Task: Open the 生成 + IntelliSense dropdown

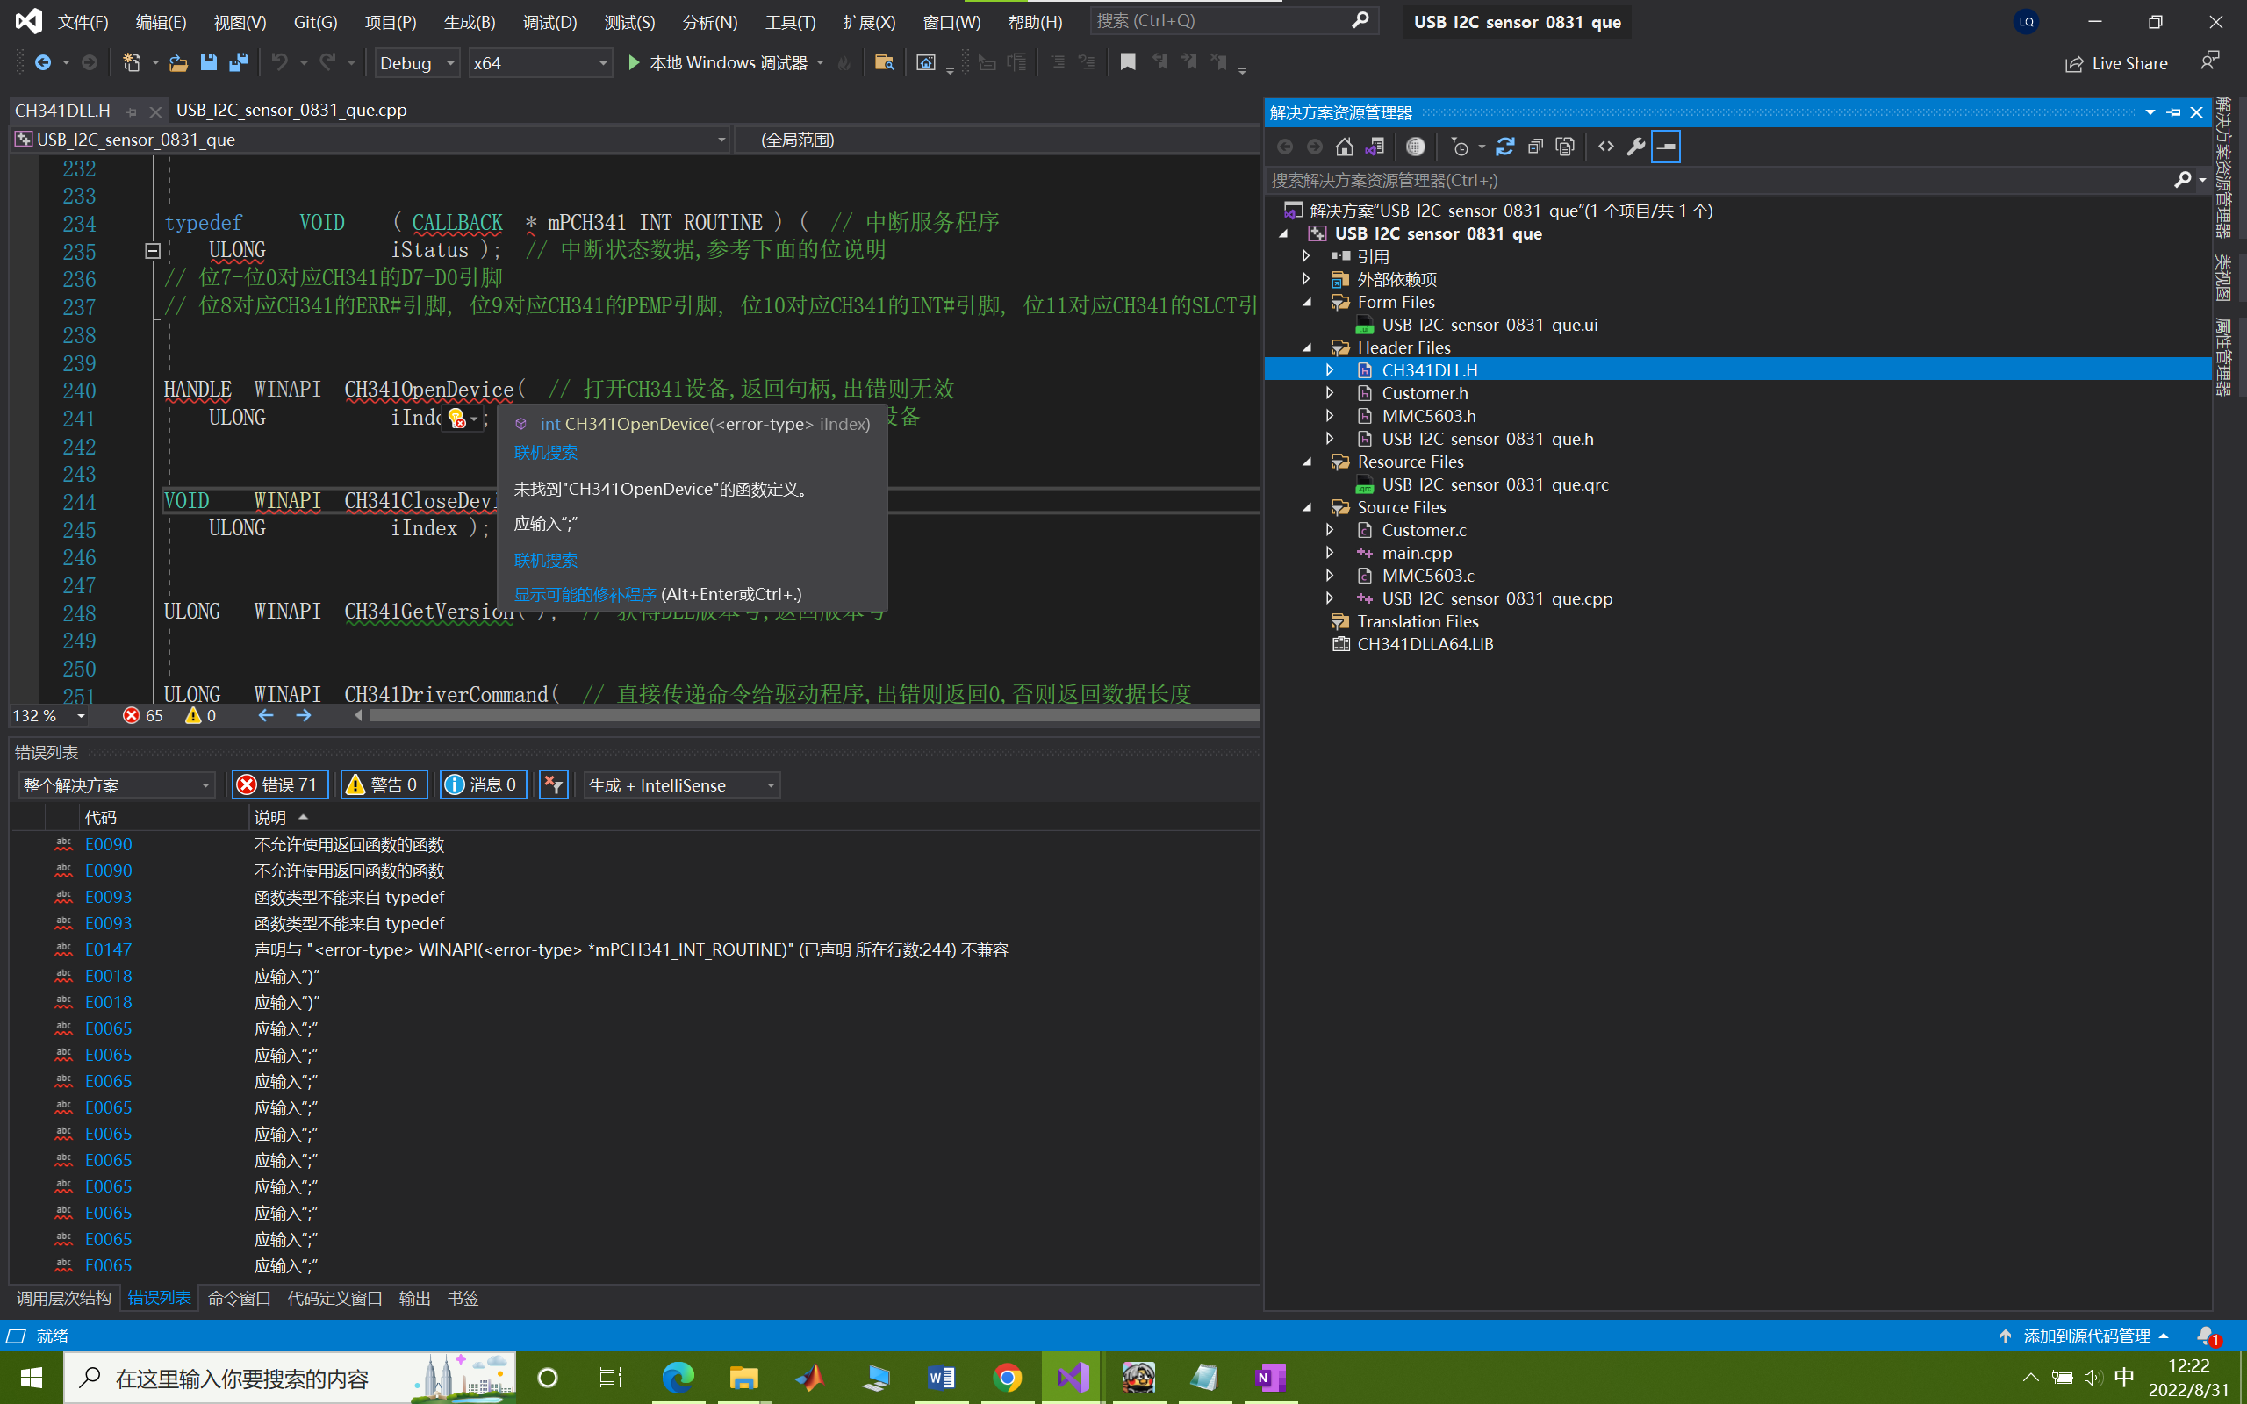Action: pos(681,785)
